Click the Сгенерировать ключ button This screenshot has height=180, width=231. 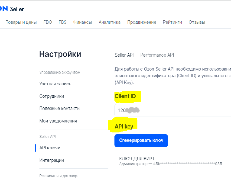pos(141,140)
